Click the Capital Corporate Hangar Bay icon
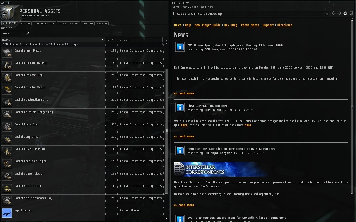This screenshot has height=222, width=356. (7, 115)
